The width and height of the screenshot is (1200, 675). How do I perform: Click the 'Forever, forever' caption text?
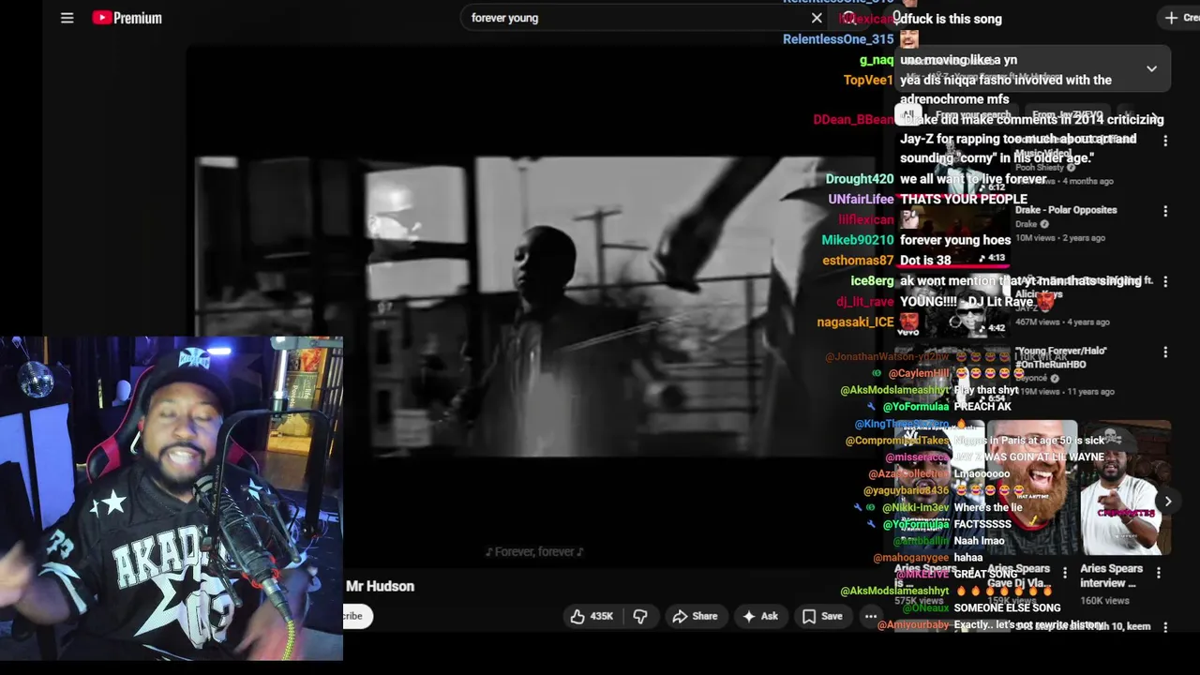pyautogui.click(x=534, y=551)
